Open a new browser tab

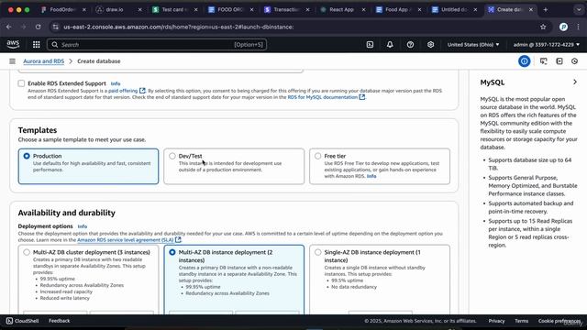[x=546, y=10]
